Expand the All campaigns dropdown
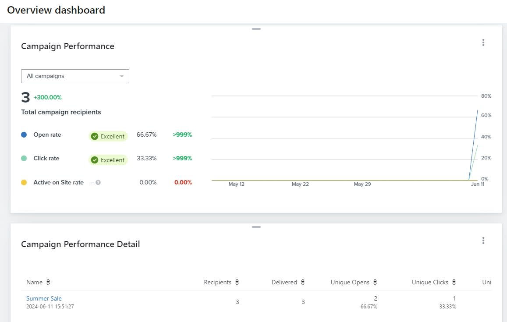The image size is (507, 322). (75, 76)
